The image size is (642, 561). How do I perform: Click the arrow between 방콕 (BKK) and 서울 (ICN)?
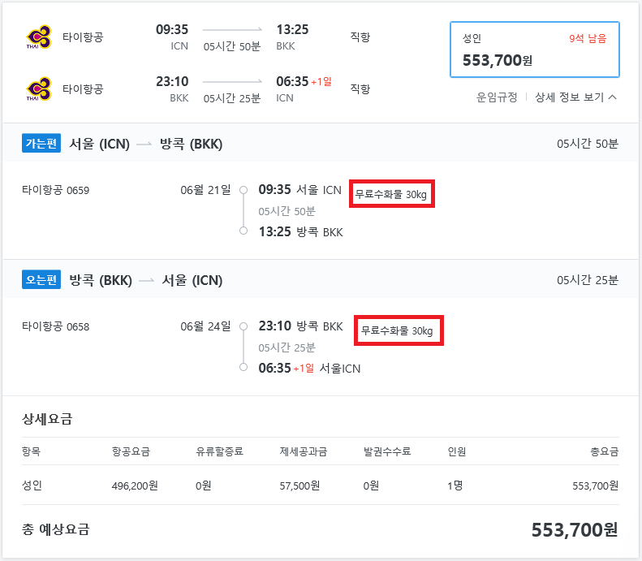(145, 281)
